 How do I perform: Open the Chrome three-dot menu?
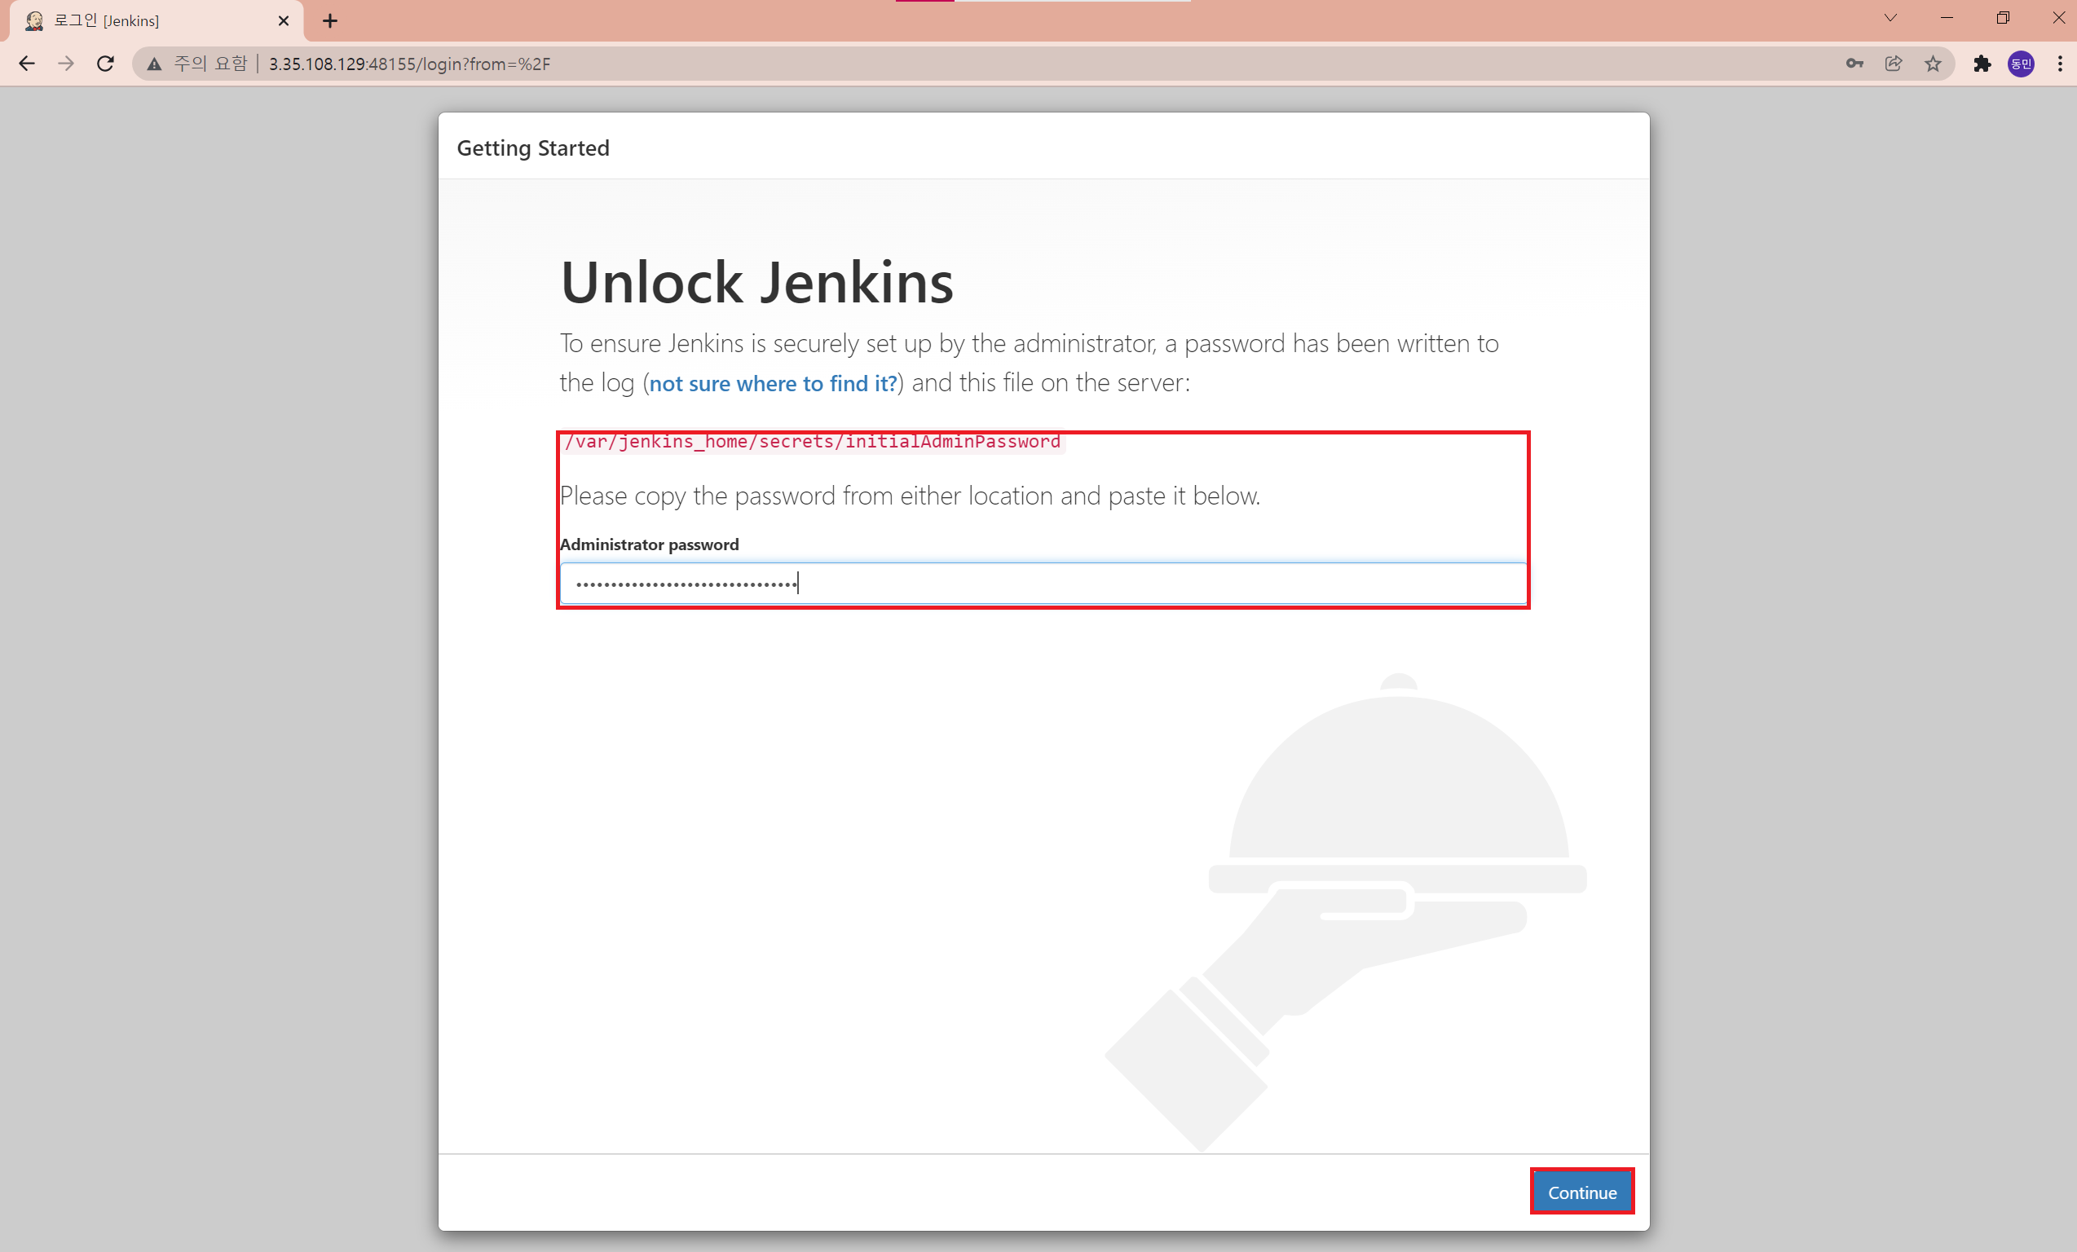2059,64
